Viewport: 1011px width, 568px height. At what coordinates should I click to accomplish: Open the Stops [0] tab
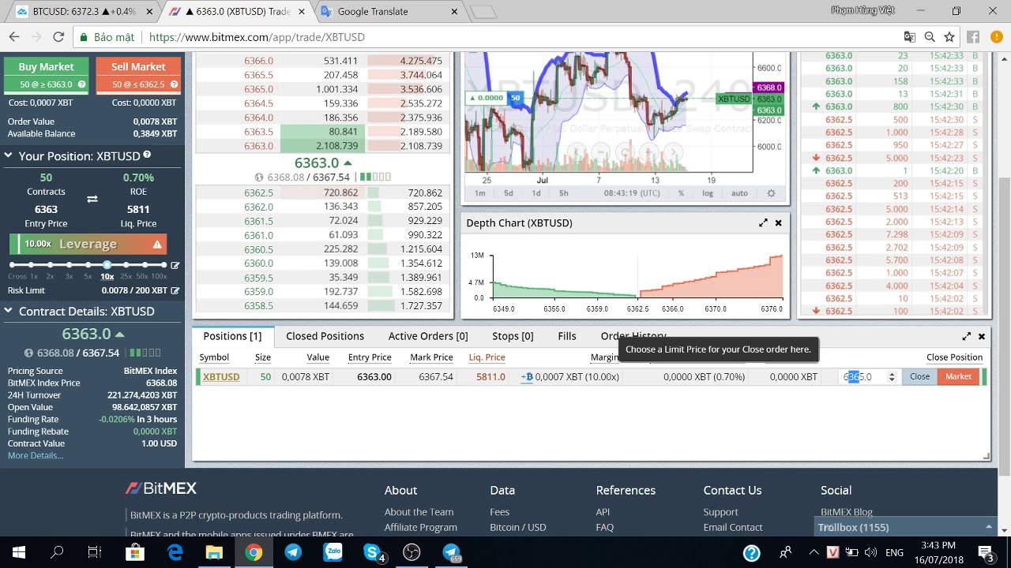point(513,336)
